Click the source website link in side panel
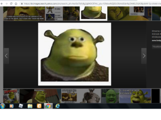Viewport: 161px width, 120px height. (156, 40)
